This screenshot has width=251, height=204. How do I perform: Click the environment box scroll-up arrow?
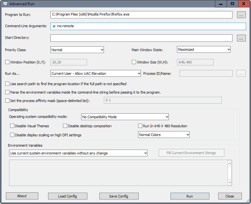coord(230,163)
